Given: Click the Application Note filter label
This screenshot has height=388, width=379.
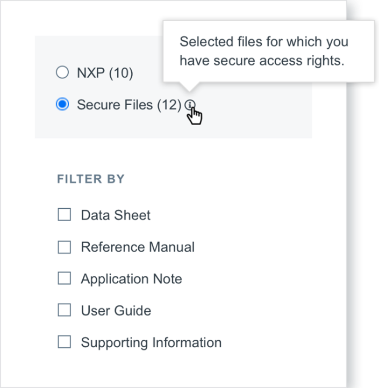Looking at the screenshot, I should (x=131, y=279).
